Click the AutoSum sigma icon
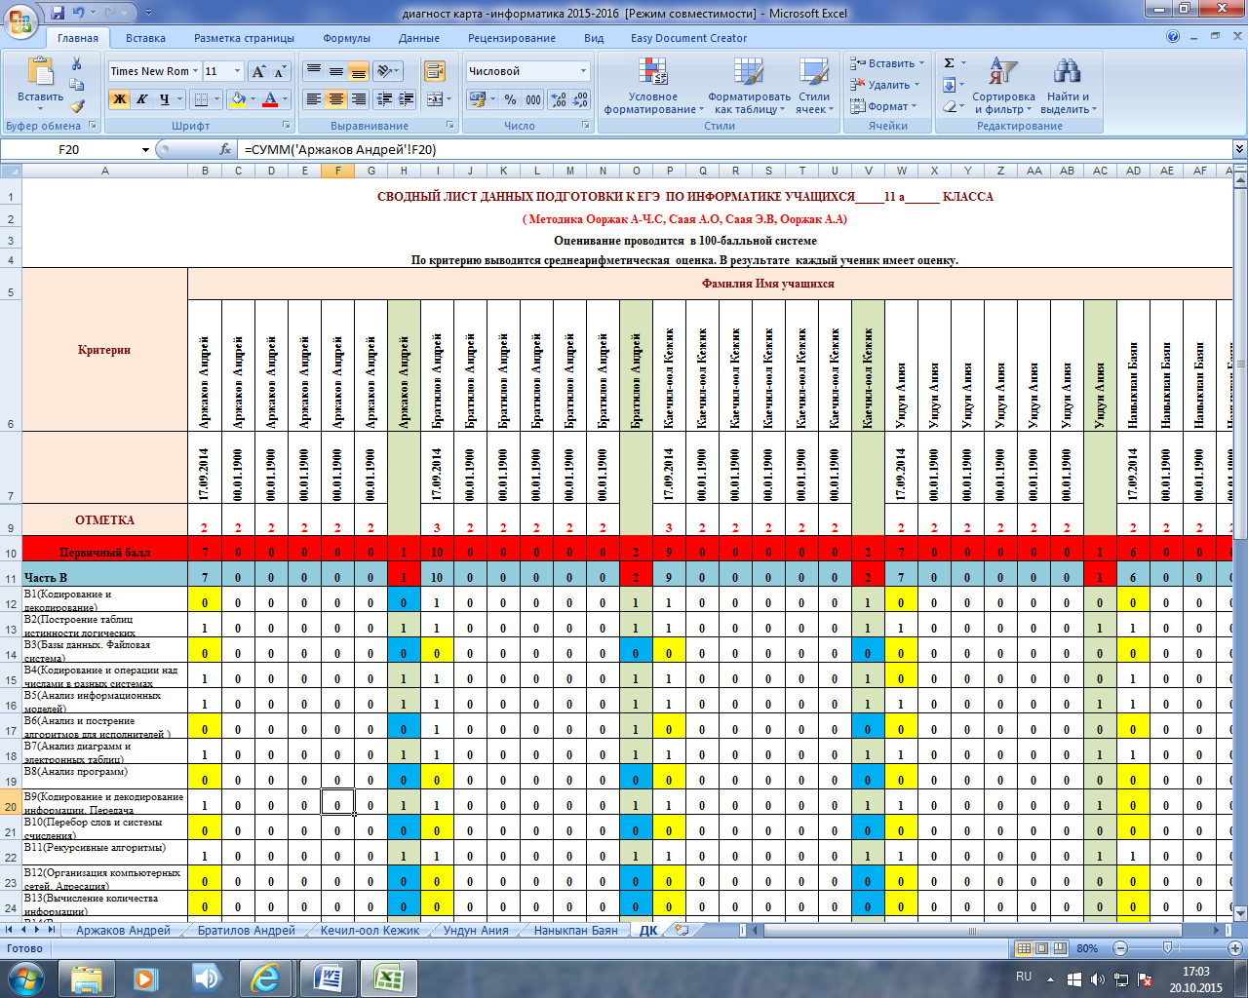Viewport: 1248px width, 998px height. pyautogui.click(x=949, y=63)
